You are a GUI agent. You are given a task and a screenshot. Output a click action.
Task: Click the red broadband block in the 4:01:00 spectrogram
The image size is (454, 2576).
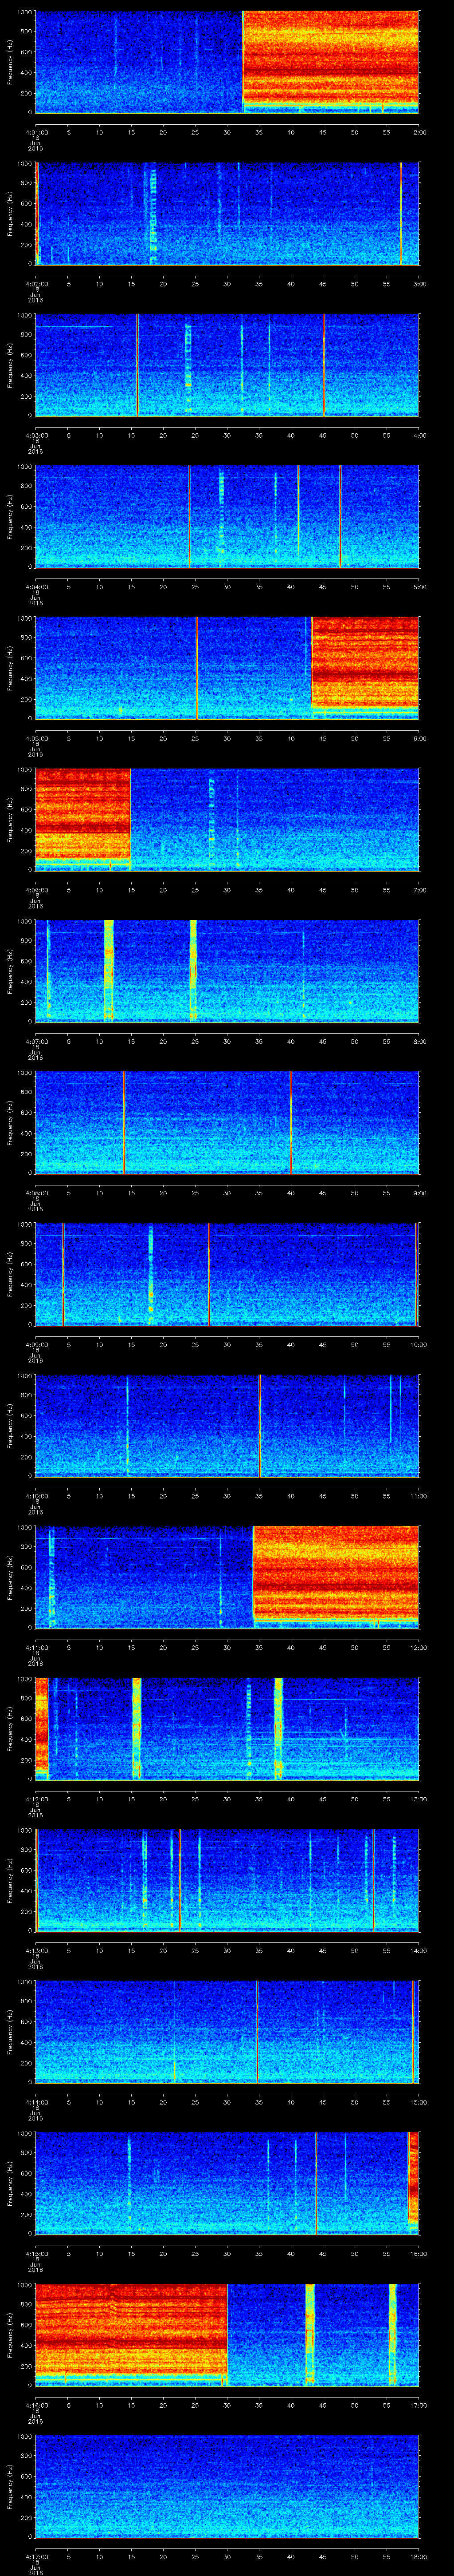(x=330, y=60)
